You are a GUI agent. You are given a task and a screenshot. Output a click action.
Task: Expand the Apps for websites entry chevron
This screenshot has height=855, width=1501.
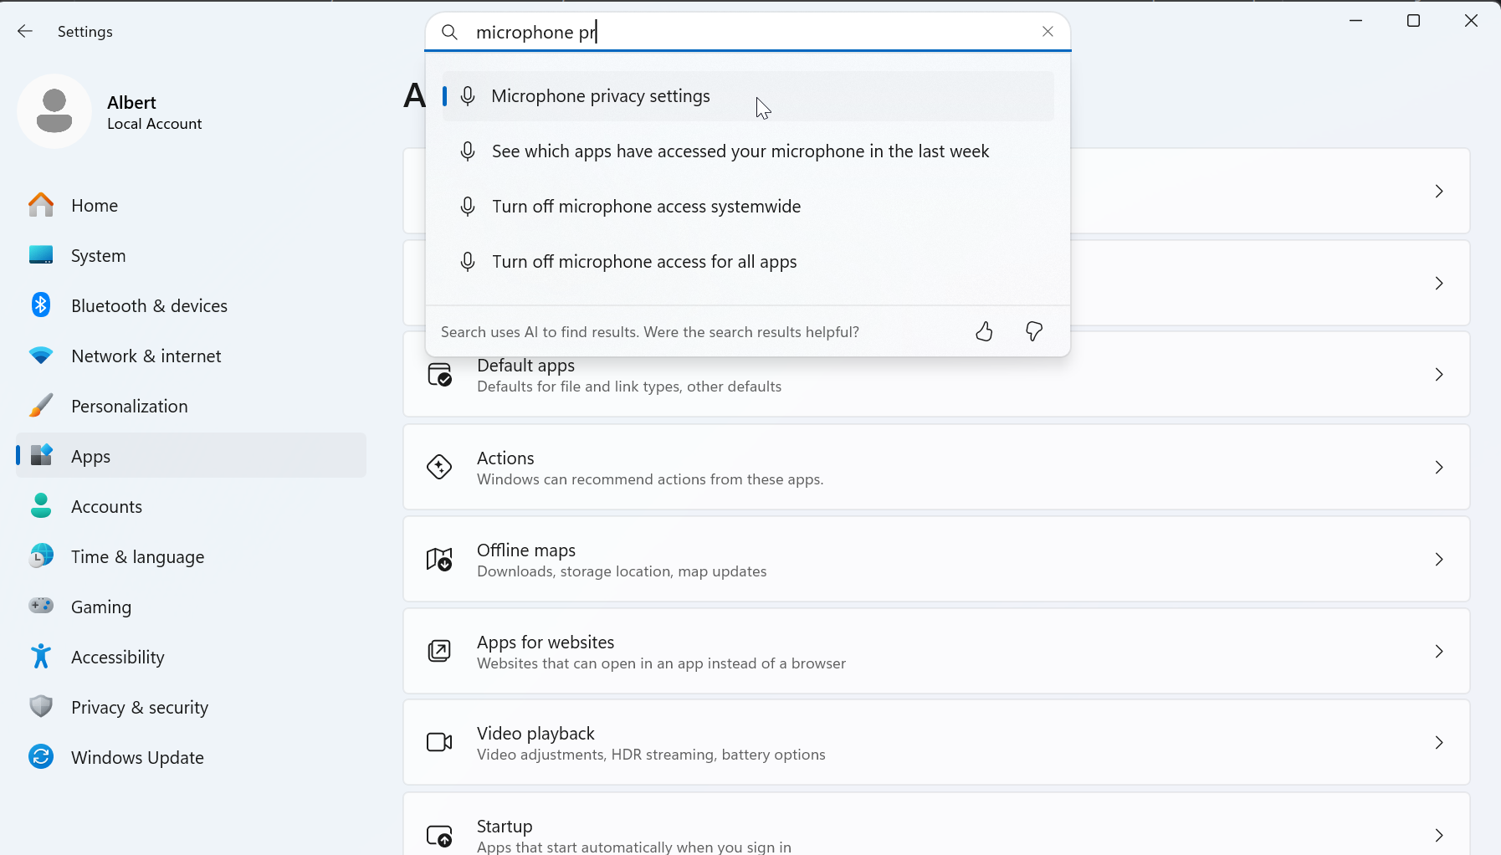[x=1439, y=651]
